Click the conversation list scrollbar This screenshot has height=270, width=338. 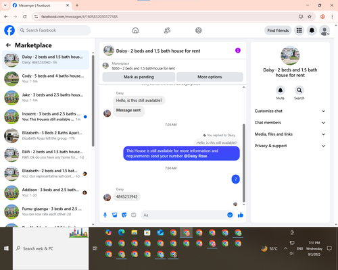click(x=93, y=101)
